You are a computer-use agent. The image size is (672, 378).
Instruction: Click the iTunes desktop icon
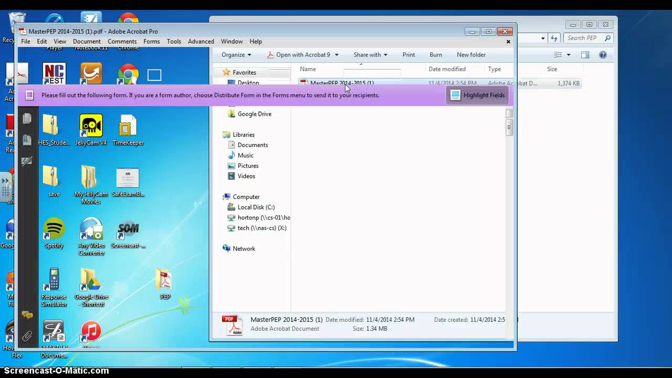click(x=91, y=333)
